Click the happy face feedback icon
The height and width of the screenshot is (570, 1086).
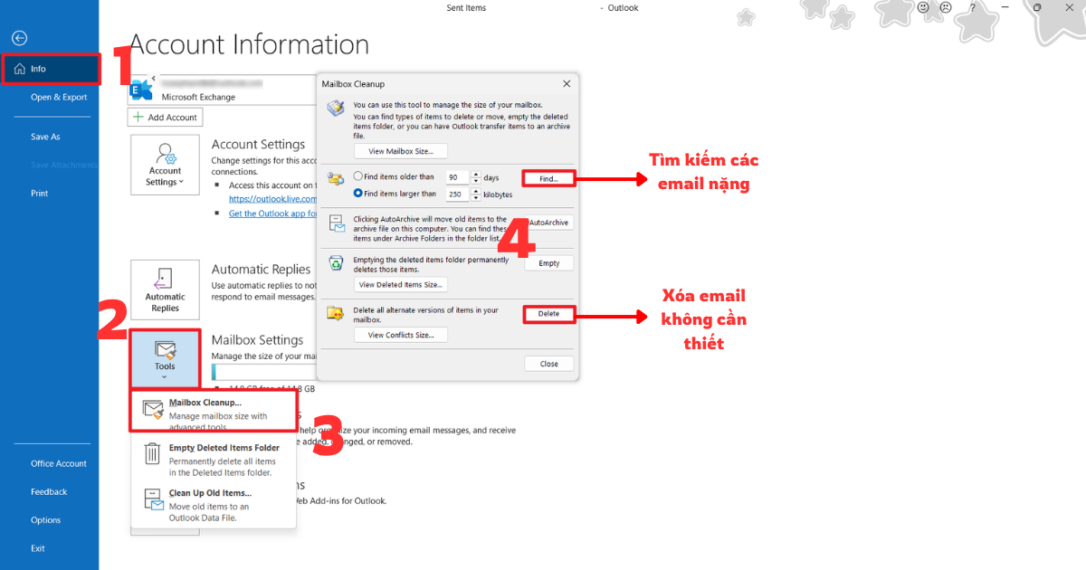click(x=924, y=7)
